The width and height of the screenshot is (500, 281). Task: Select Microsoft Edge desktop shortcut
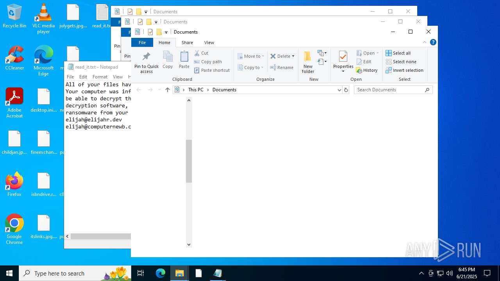pos(43,60)
